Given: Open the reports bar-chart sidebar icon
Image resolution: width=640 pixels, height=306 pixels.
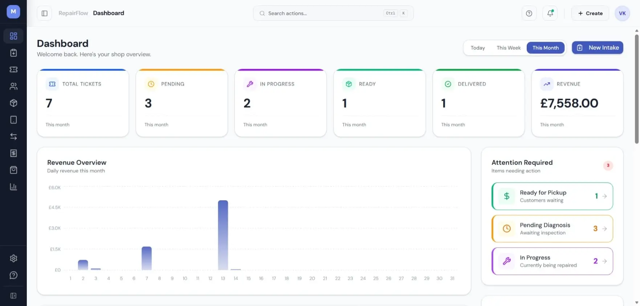Looking at the screenshot, I should [13, 187].
